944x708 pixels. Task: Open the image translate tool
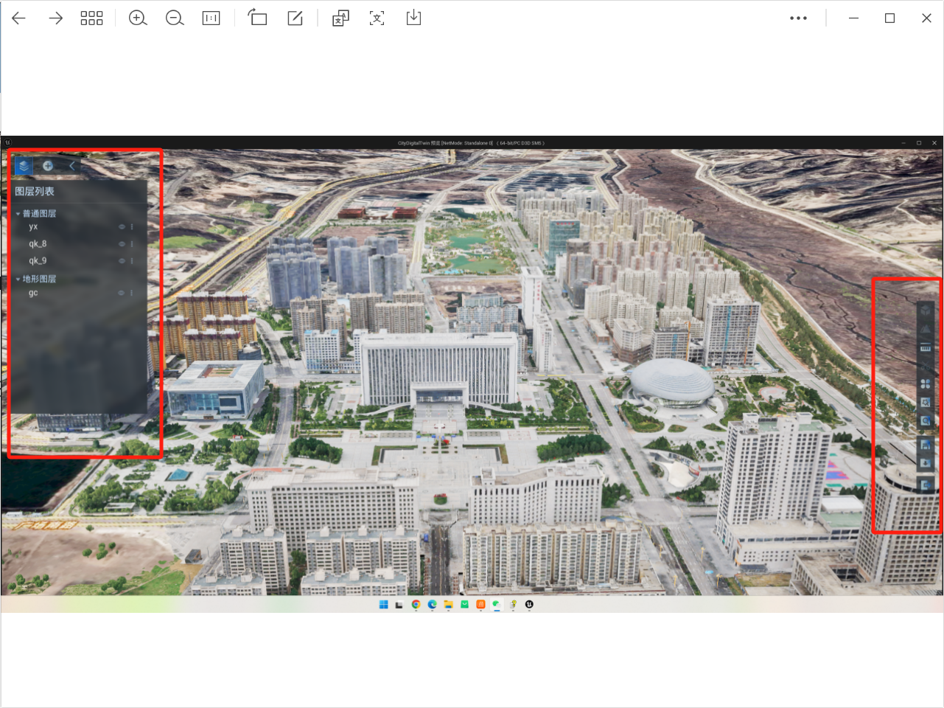click(340, 18)
